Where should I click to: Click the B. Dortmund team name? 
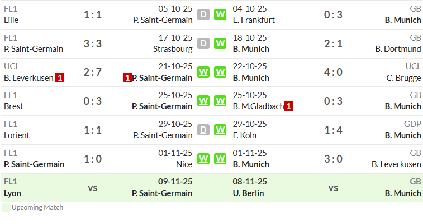coord(398,49)
